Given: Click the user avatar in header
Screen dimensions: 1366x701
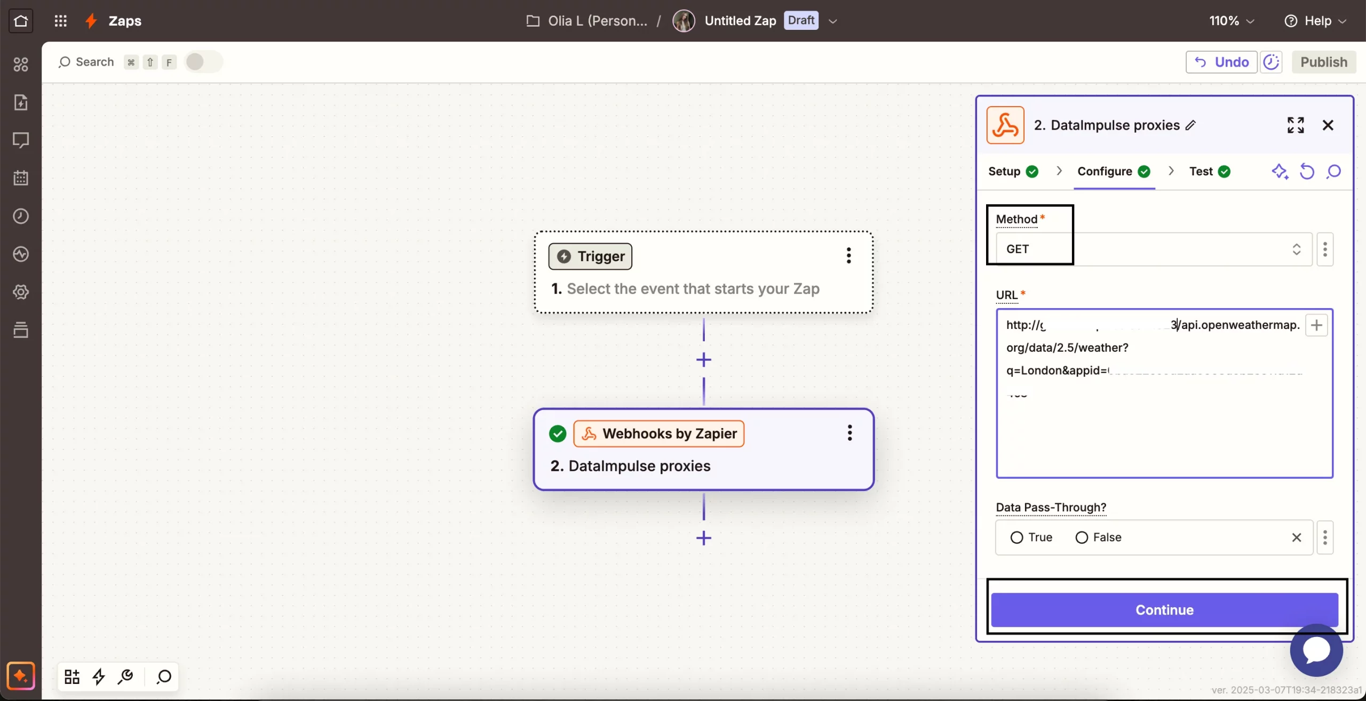Looking at the screenshot, I should (684, 21).
